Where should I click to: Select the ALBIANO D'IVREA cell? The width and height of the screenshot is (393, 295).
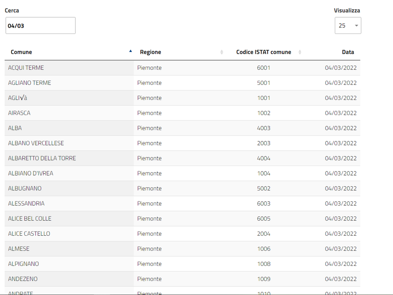tap(69, 173)
